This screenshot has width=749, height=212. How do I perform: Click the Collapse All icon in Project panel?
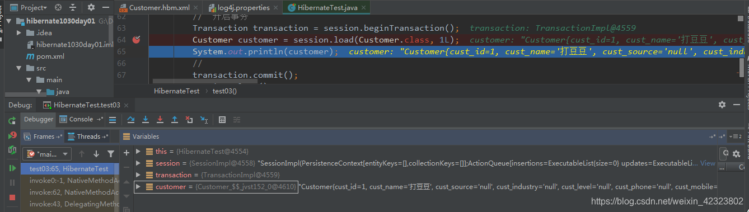(x=73, y=8)
